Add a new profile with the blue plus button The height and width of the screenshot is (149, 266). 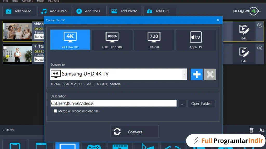197,74
